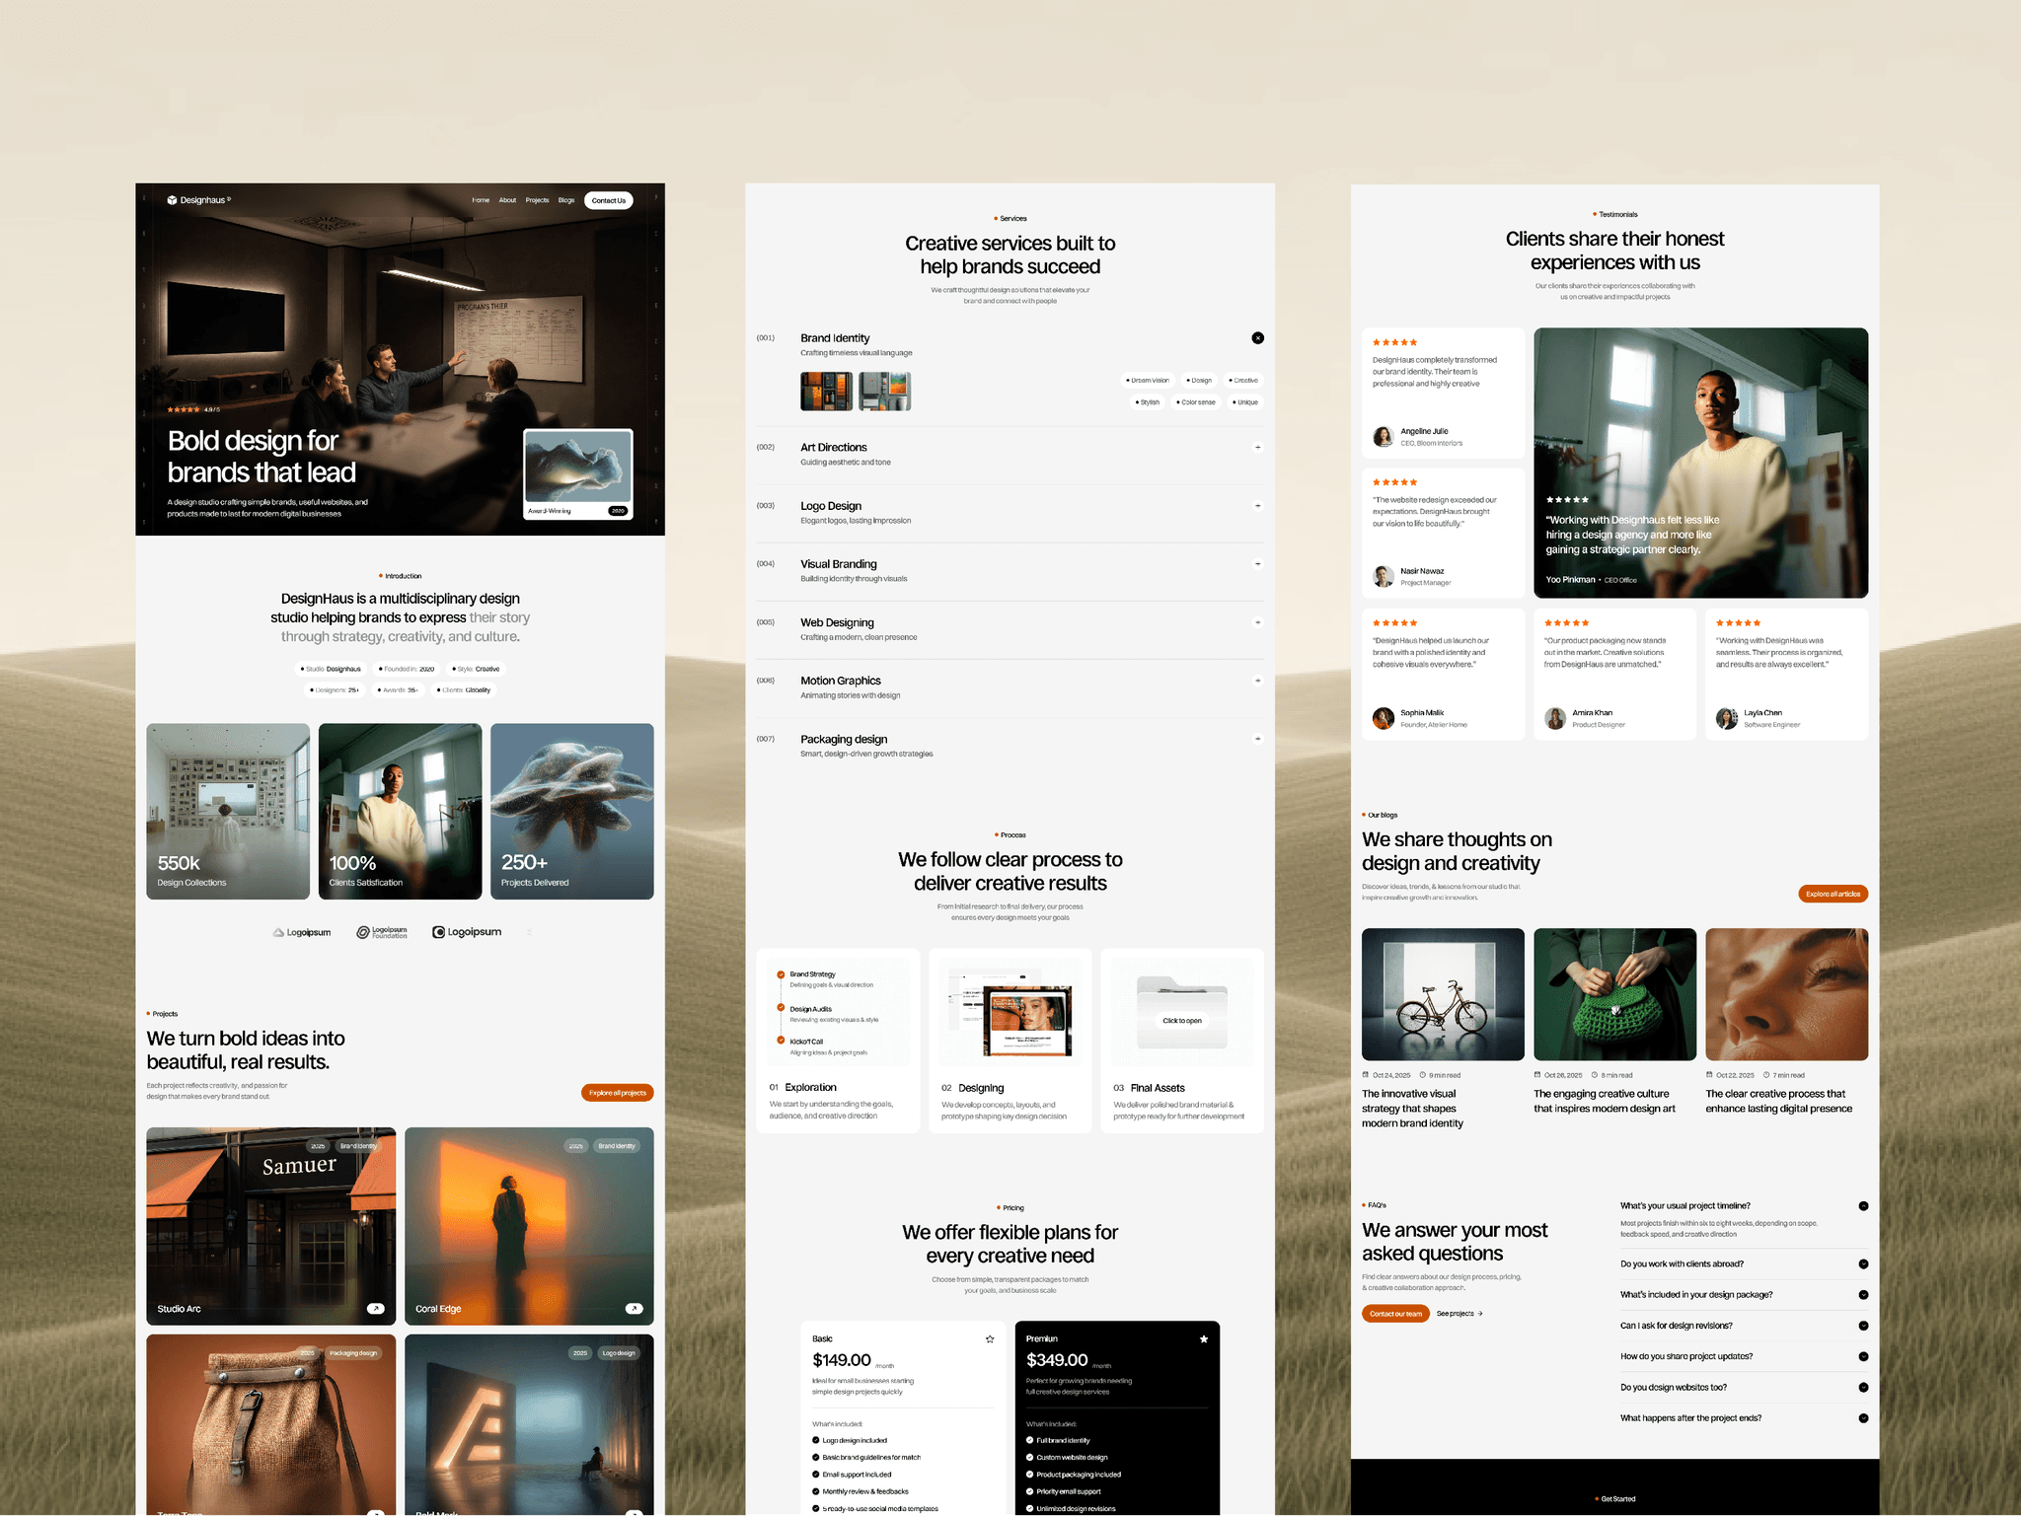Click the Award-Winning card in hero
This screenshot has height=1516, width=2021.
pyautogui.click(x=578, y=474)
